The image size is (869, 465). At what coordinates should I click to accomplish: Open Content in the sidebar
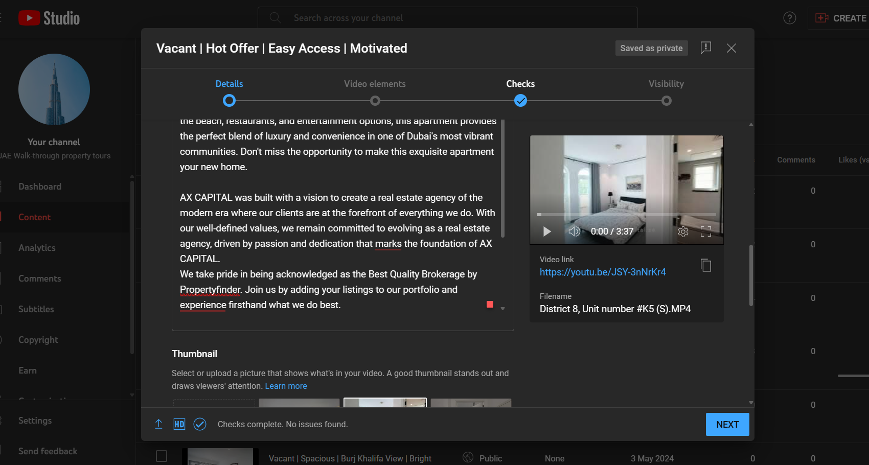[x=35, y=217]
